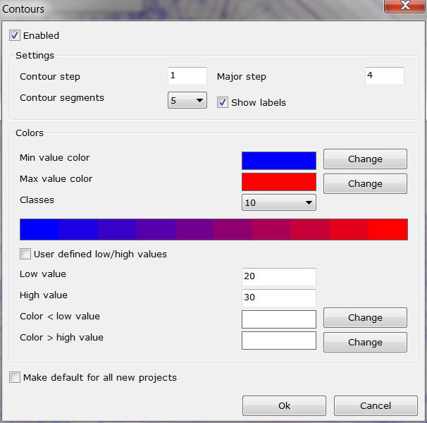
Task: Click the High value text field
Action: 278,298
